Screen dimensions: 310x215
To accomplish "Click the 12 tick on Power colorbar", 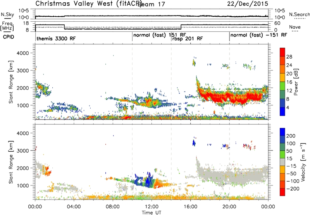I will coord(289,91).
